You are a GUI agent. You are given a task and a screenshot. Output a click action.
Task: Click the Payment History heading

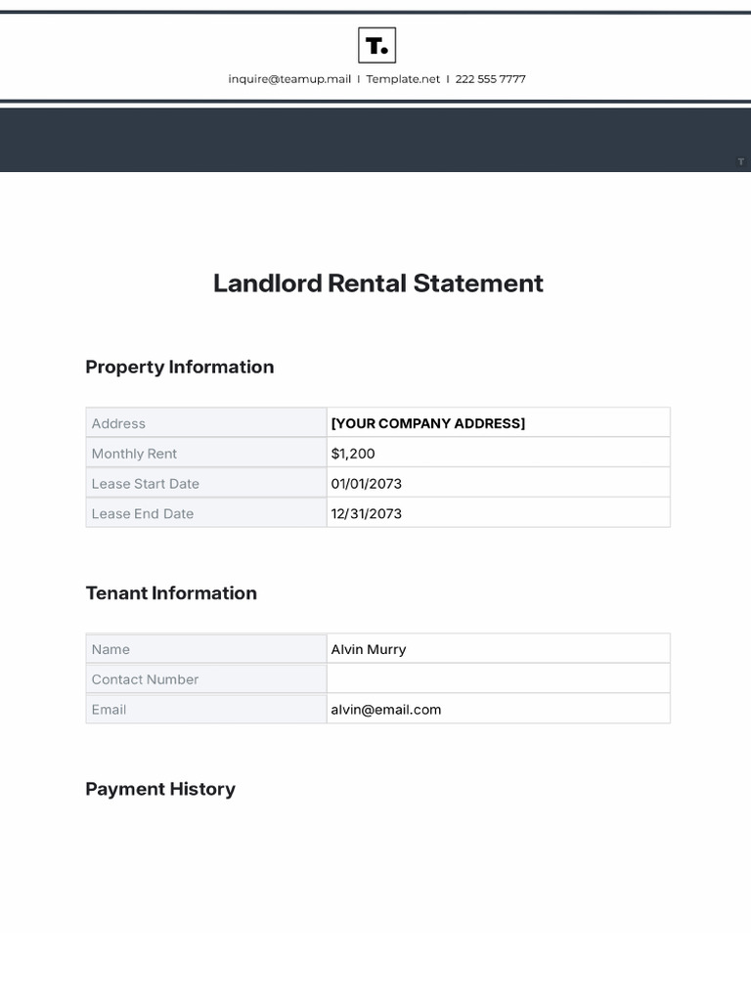(160, 789)
